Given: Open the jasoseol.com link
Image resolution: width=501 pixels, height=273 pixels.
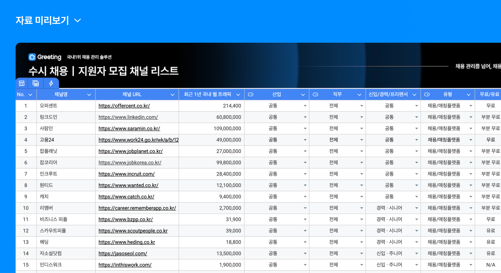Looking at the screenshot, I should (123, 253).
